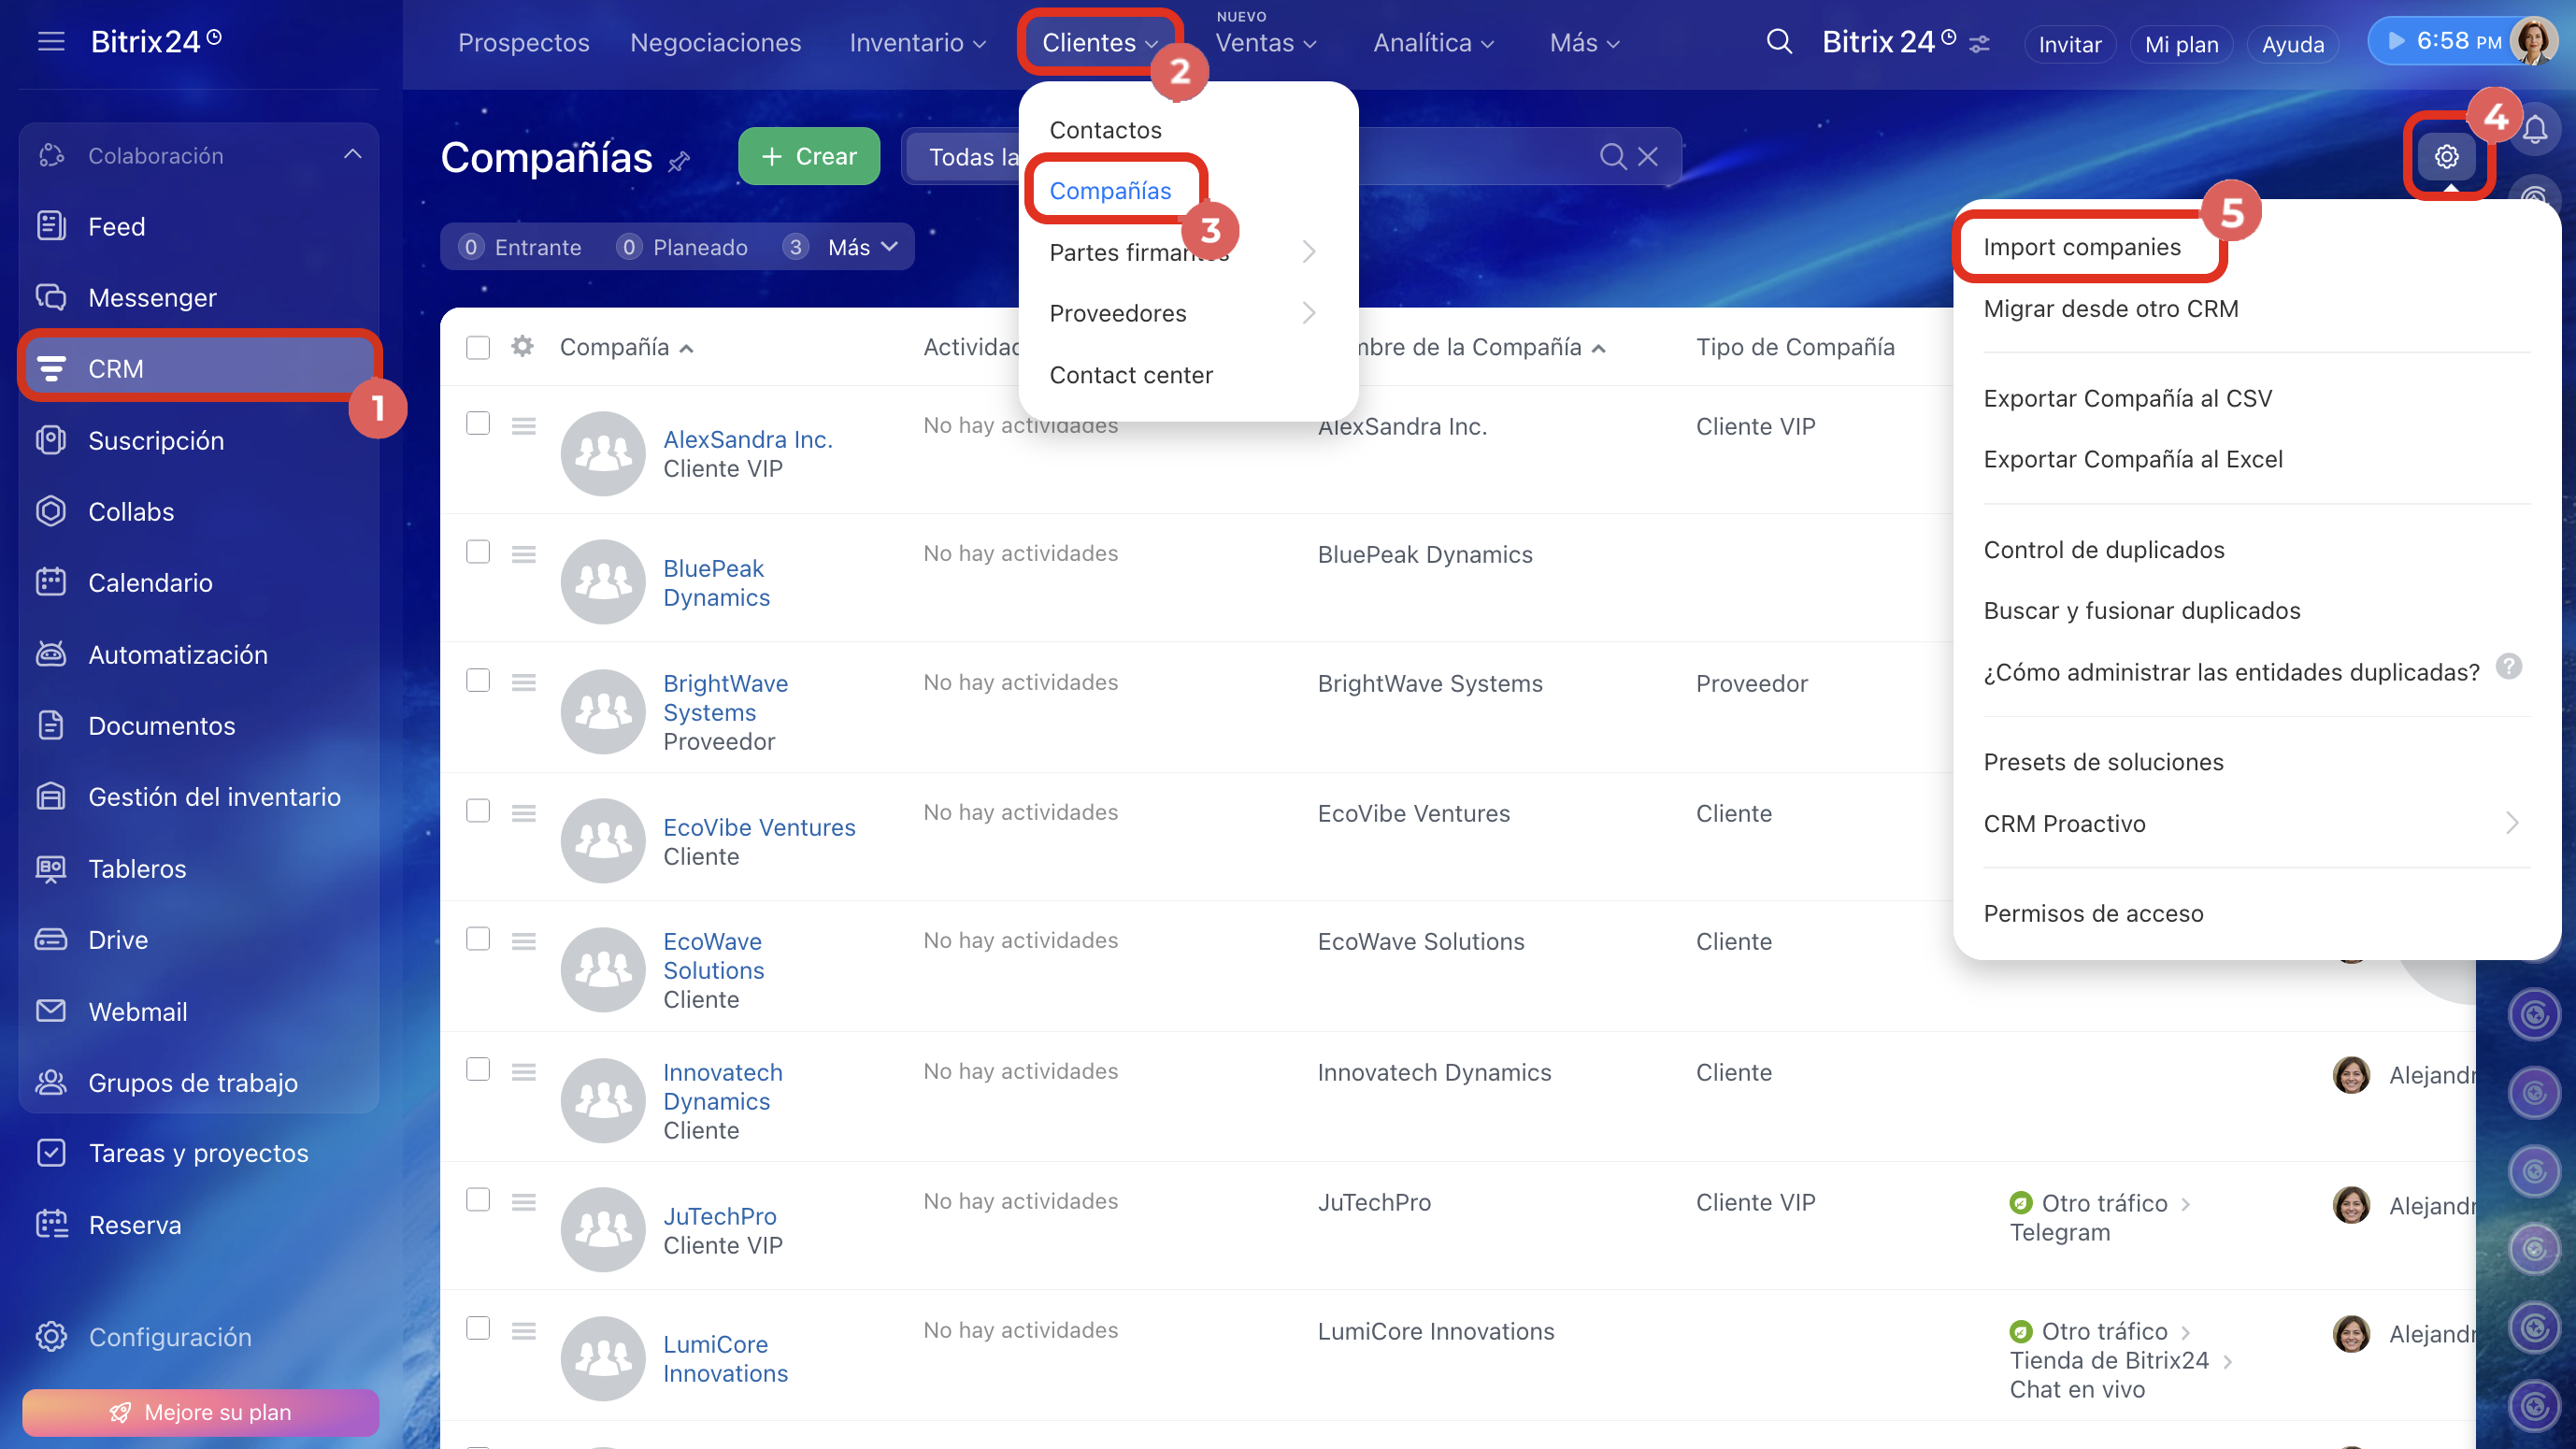Viewport: 2576px width, 1449px height.
Task: Expand the CRM Proactivo submenu arrow
Action: click(x=2511, y=823)
